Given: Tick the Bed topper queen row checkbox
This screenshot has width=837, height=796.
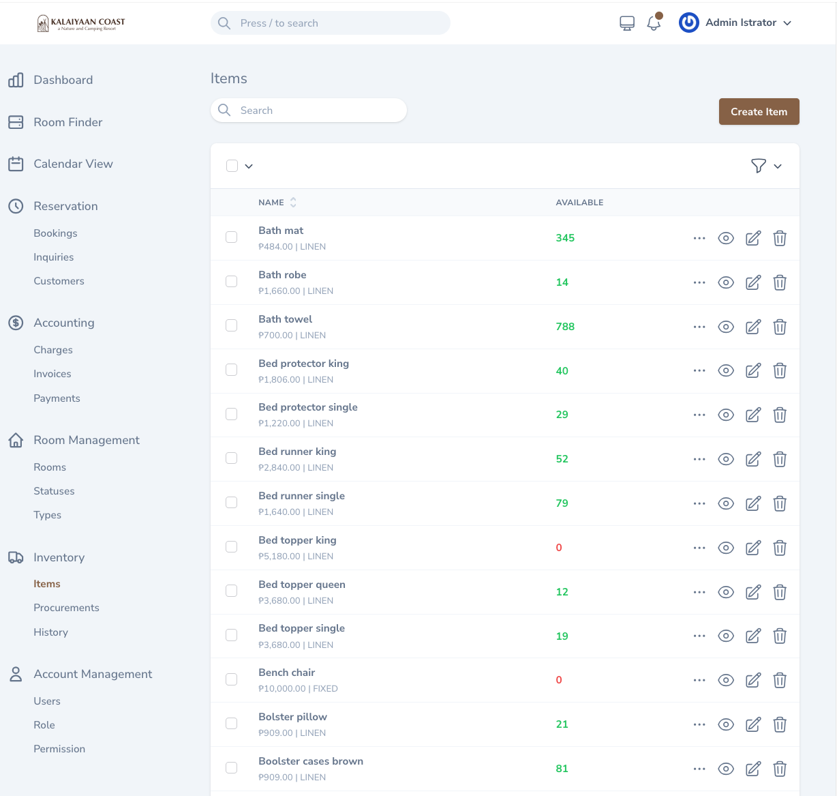Looking at the screenshot, I should [231, 591].
